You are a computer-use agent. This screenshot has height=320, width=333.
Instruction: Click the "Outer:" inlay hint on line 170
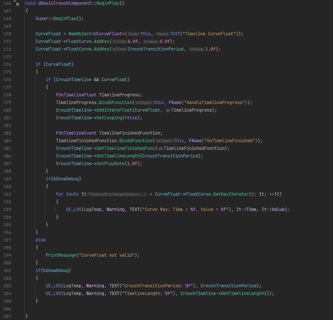coord(134,34)
